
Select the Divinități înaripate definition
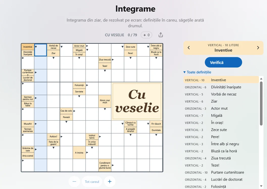(x=221, y=87)
